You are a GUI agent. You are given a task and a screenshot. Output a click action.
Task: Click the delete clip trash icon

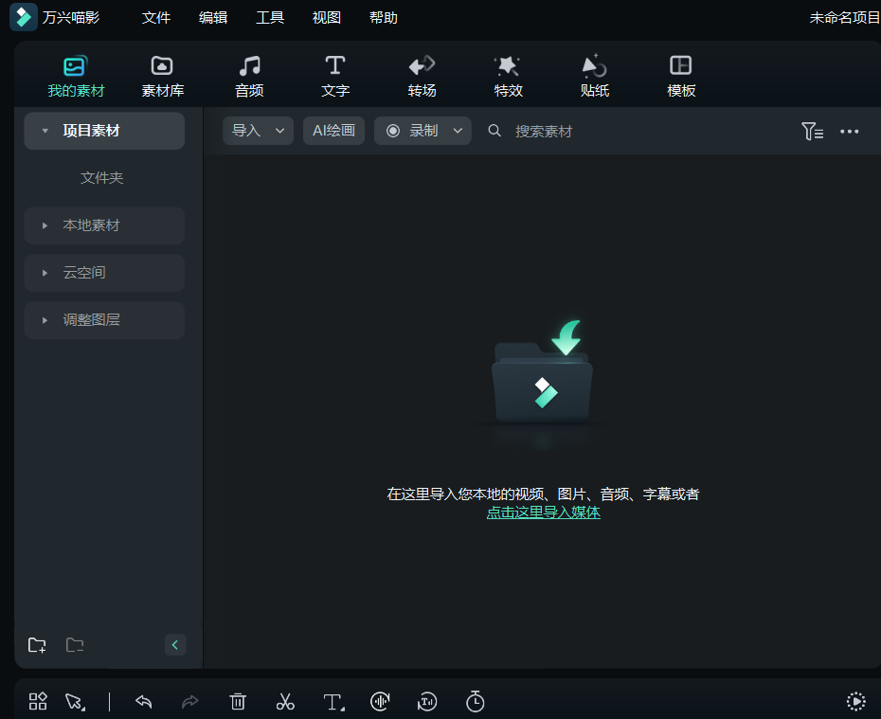[238, 701]
